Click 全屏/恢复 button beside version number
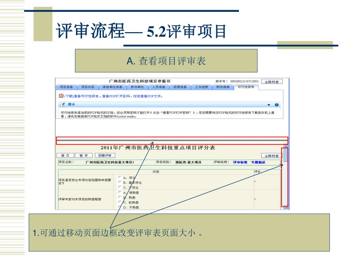347x260 pixels. pos(272,82)
